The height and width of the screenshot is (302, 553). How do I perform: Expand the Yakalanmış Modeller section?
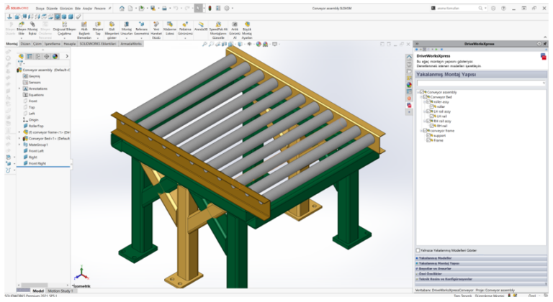(x=435, y=257)
